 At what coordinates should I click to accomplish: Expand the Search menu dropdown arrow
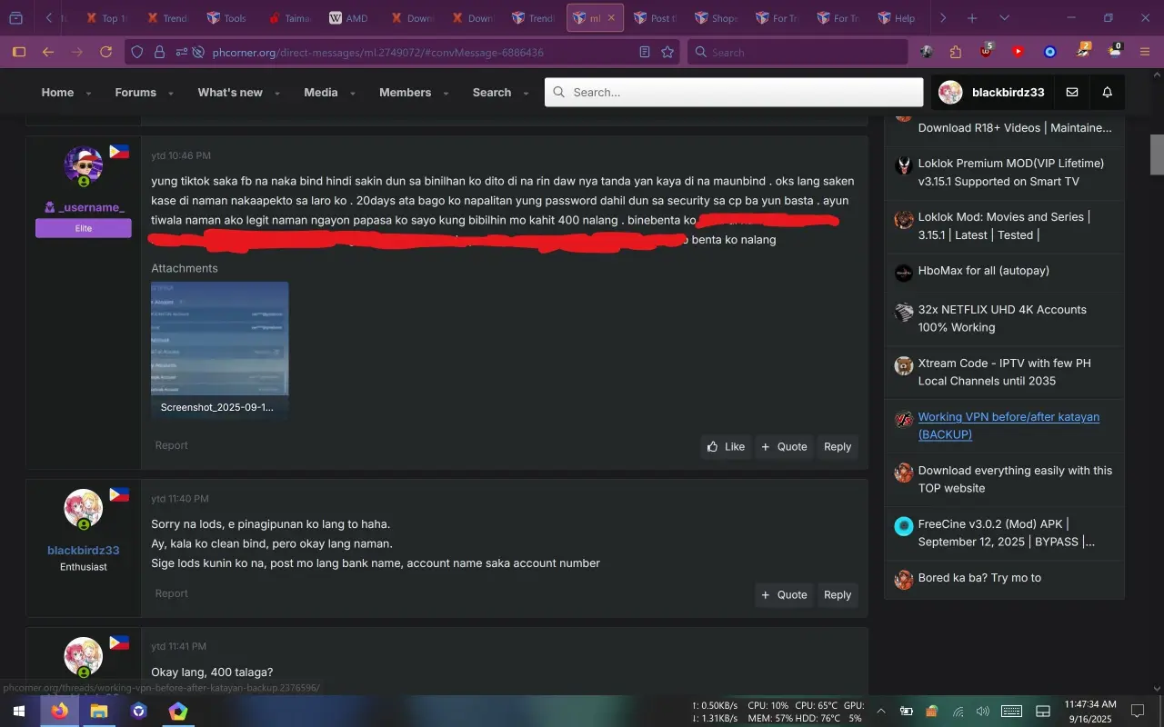pyautogui.click(x=526, y=93)
